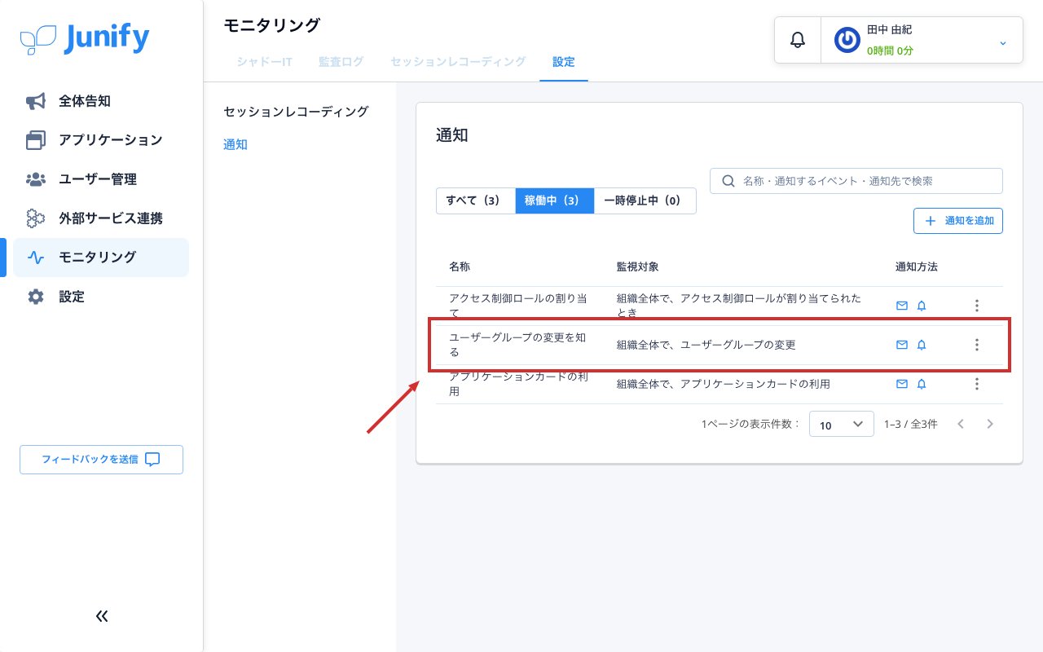
Task: Click bell icon in アクセス制御ロールの割り当て row
Action: pos(922,306)
